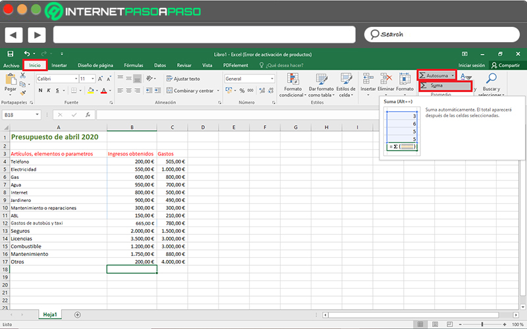The width and height of the screenshot is (527, 329).
Task: Toggle underline S formatting
Action: point(57,91)
